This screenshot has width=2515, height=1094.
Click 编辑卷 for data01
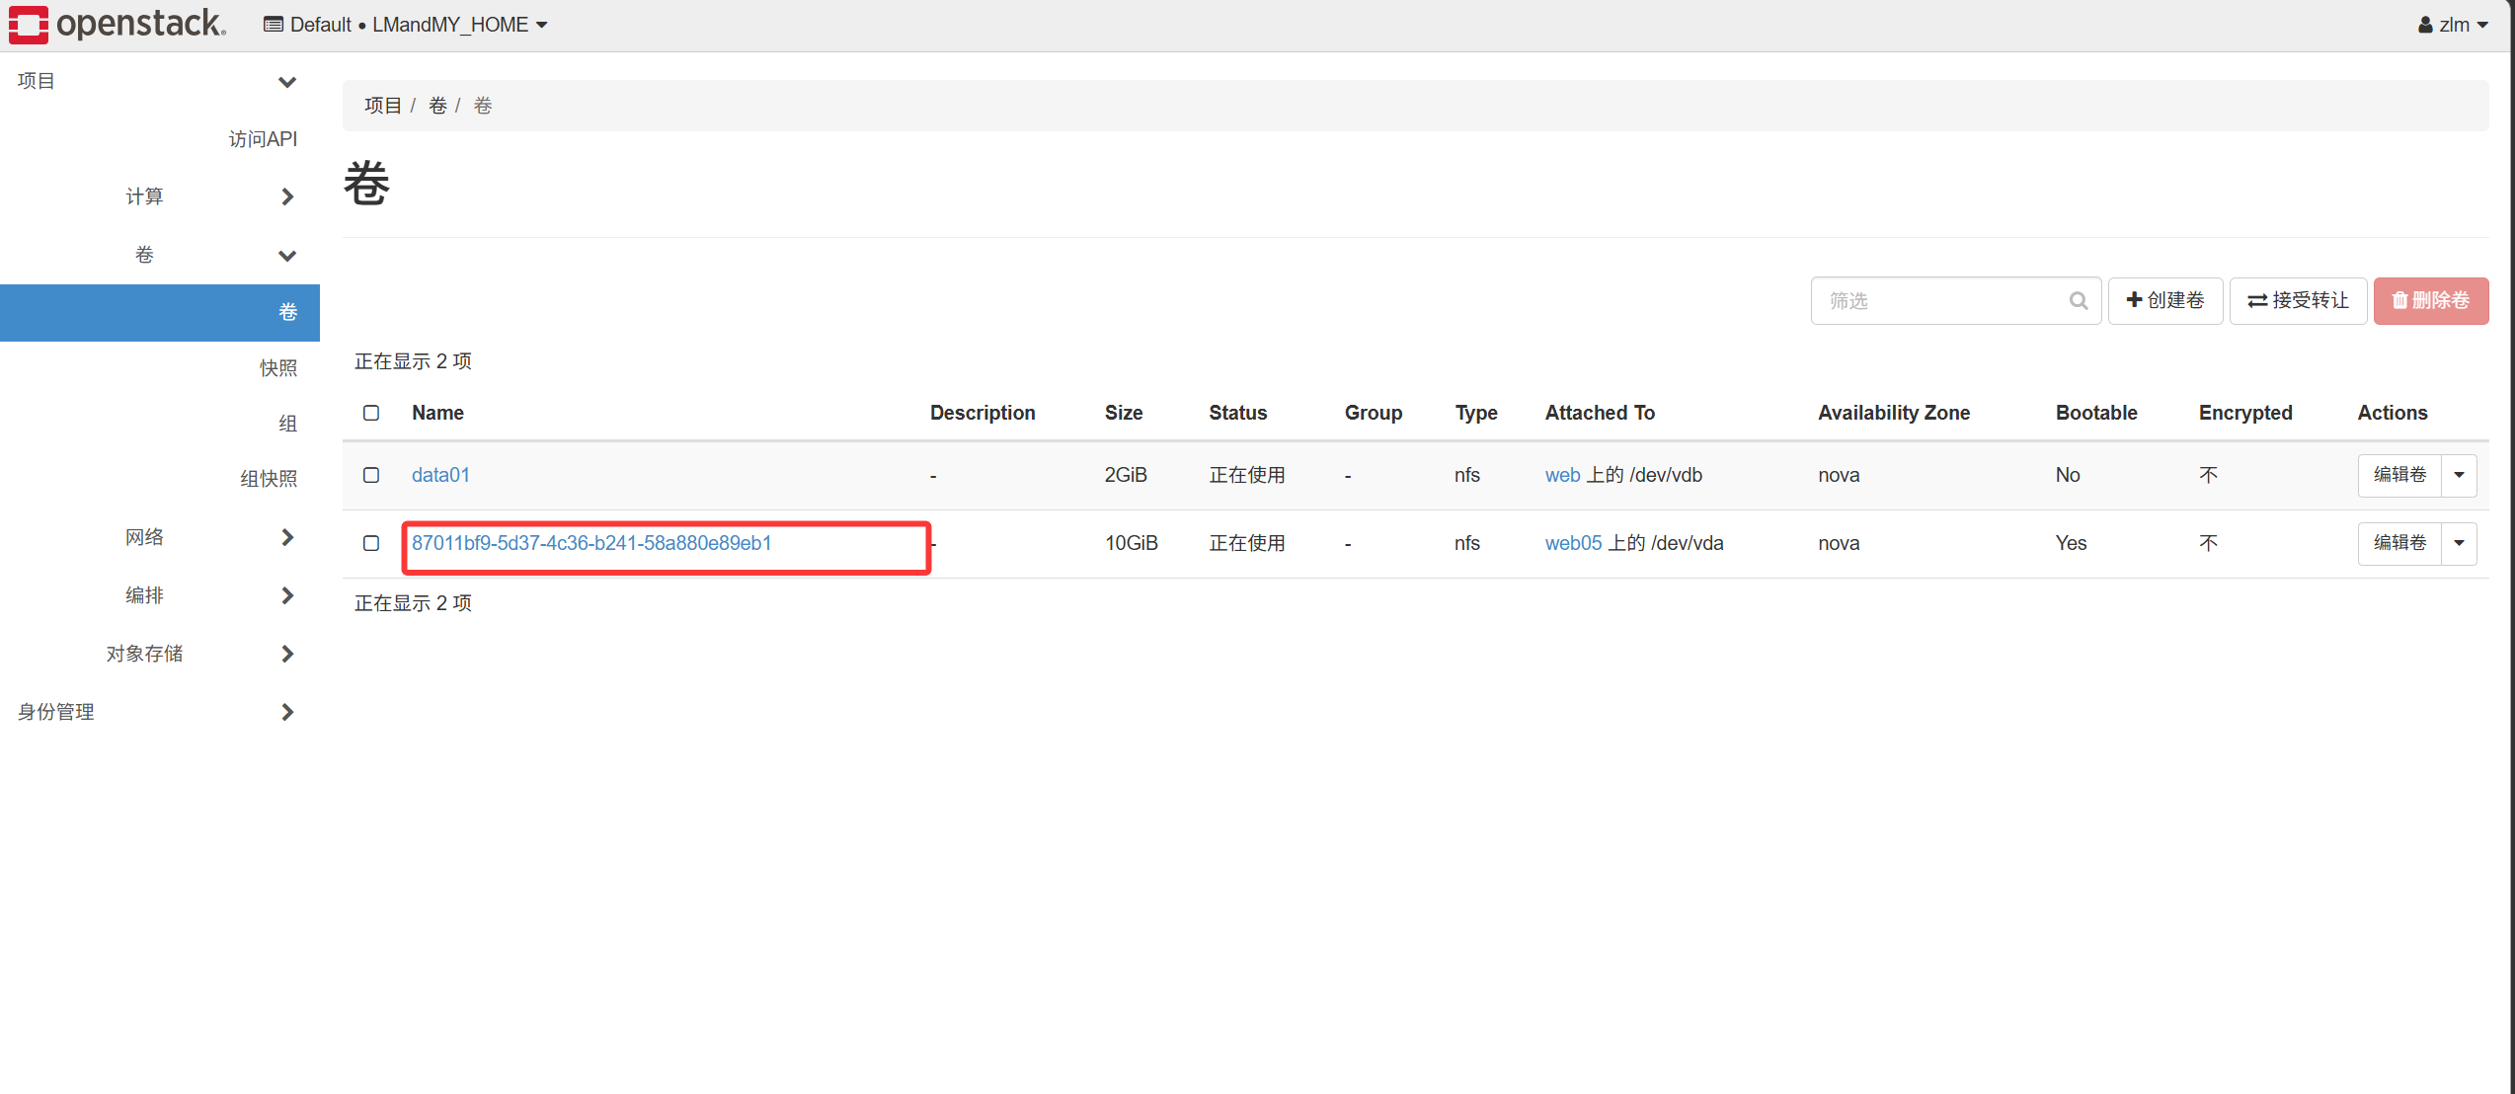point(2399,475)
